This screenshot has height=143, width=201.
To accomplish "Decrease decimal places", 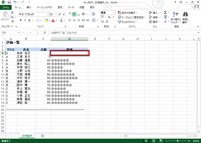I will pos(107,21).
